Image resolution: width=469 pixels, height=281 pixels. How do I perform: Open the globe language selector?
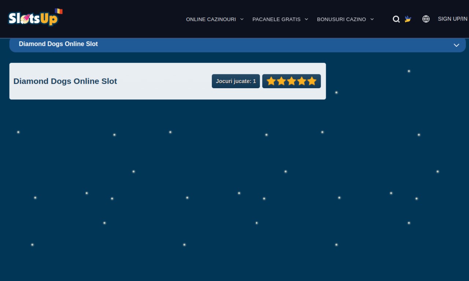click(x=426, y=19)
